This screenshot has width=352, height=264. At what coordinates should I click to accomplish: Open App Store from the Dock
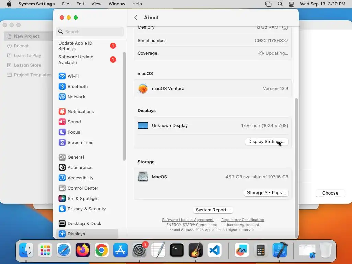(x=120, y=250)
